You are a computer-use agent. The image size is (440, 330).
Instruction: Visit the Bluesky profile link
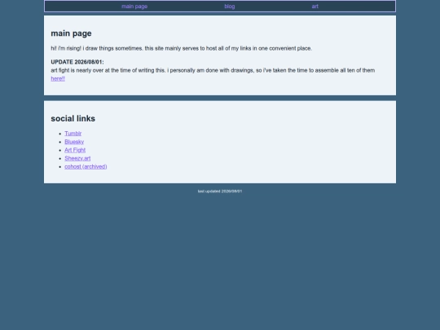coord(74,142)
